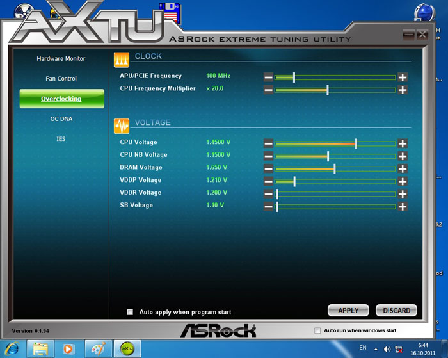Click the 1.200 V VDDR value
Viewport: 448px width, 358px height.
[217, 192]
